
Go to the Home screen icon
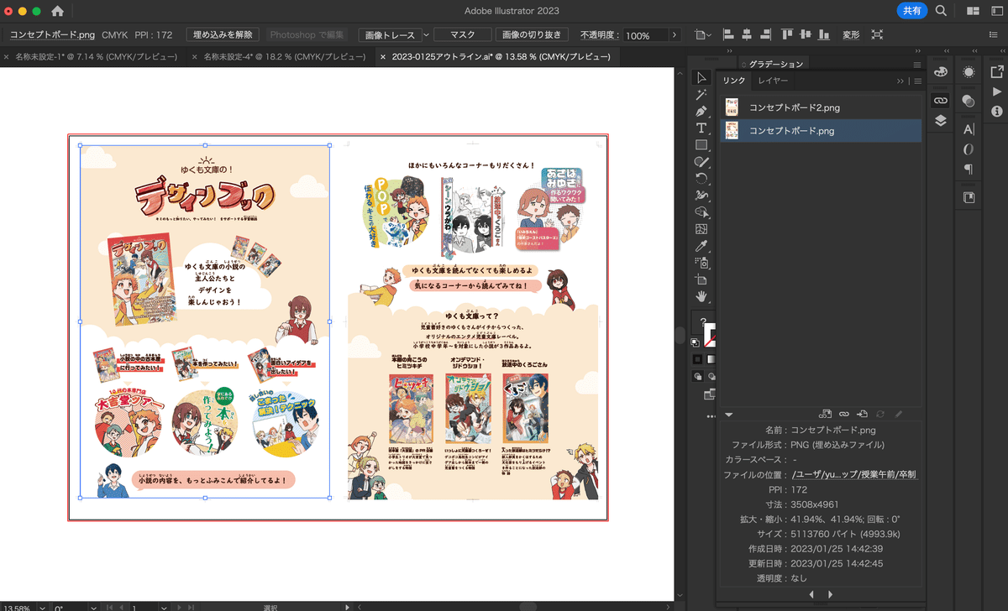point(57,11)
